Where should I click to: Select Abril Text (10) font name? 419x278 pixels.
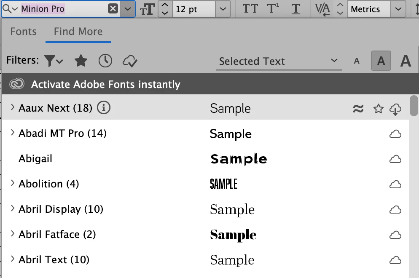click(x=54, y=259)
